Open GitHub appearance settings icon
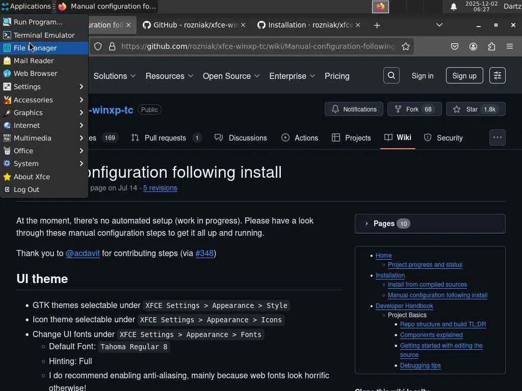The image size is (522, 391). point(498,76)
